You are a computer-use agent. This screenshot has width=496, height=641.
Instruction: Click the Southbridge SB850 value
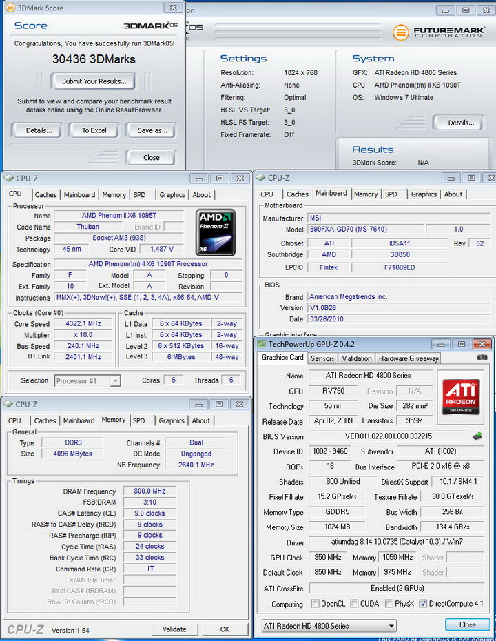pyautogui.click(x=400, y=254)
